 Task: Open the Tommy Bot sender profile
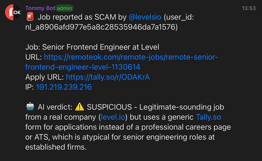(40, 8)
